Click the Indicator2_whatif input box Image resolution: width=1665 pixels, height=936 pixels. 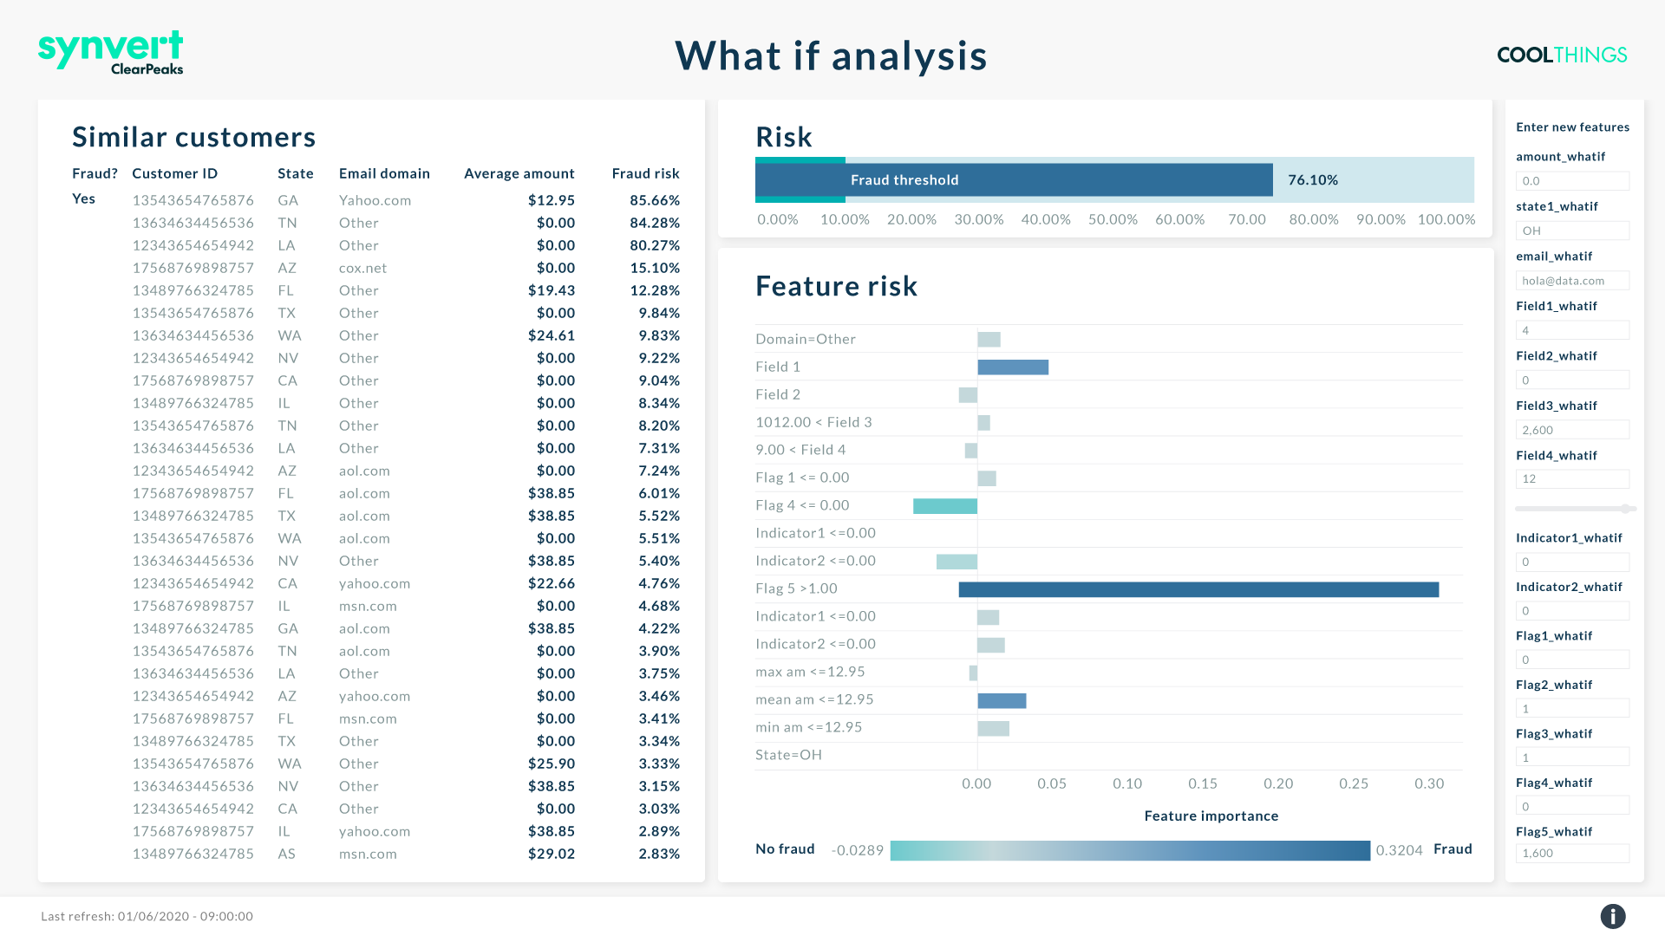point(1572,611)
